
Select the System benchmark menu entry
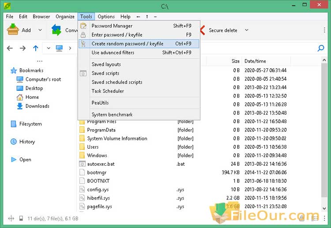coord(112,115)
